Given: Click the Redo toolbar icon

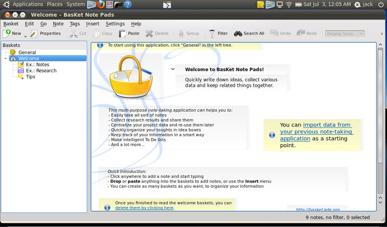Looking at the screenshot, I should 301,33.
